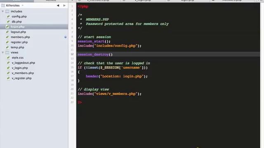The width and height of the screenshot is (264, 148).
Task: Open v_members.php in the views folder
Action: (x=23, y=73)
